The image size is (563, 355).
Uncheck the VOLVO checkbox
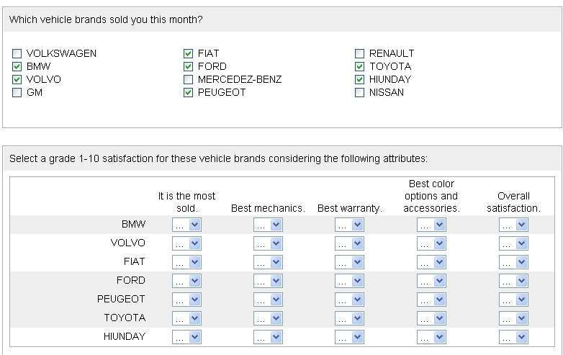coord(17,79)
